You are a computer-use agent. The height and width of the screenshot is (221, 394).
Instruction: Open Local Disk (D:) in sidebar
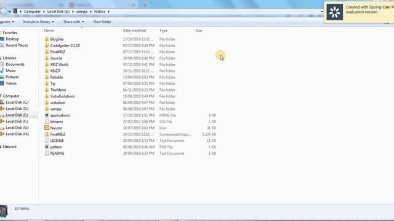pos(17,109)
